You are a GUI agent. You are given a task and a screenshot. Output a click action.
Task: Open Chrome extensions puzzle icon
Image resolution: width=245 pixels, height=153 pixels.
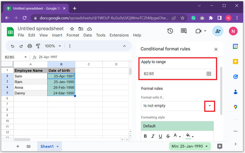coord(211,18)
